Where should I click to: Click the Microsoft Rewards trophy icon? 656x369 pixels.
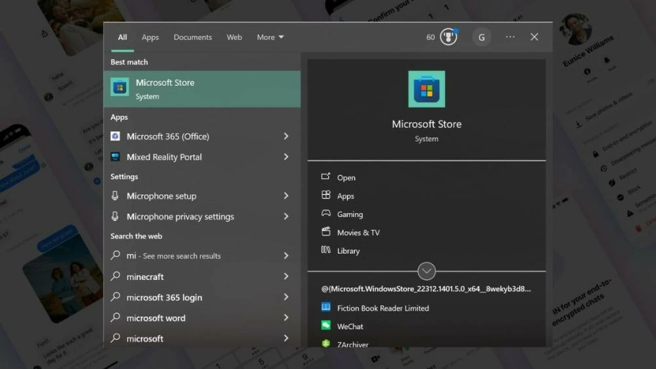click(x=448, y=37)
